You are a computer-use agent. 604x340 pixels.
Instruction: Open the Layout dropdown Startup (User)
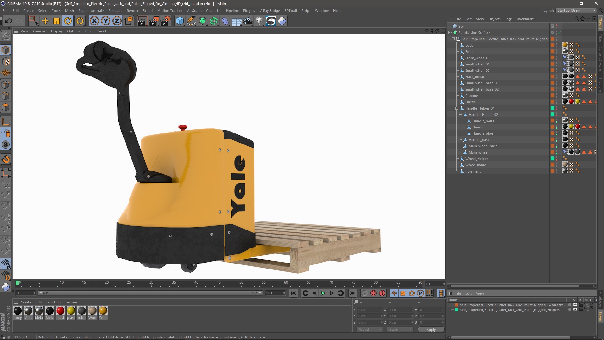pos(576,10)
